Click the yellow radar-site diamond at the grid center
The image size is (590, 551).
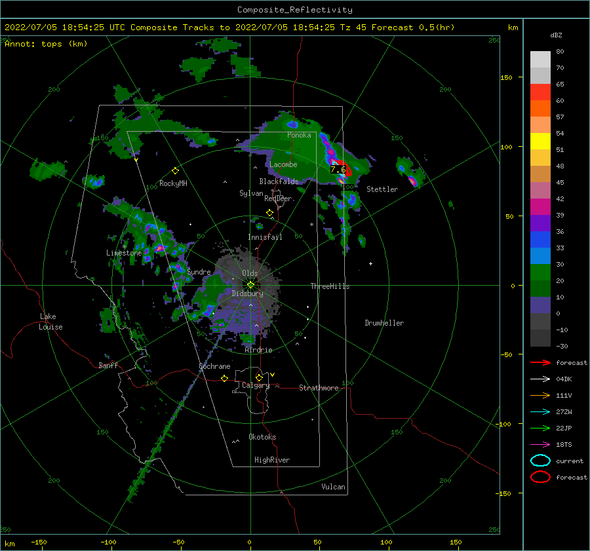(x=250, y=285)
